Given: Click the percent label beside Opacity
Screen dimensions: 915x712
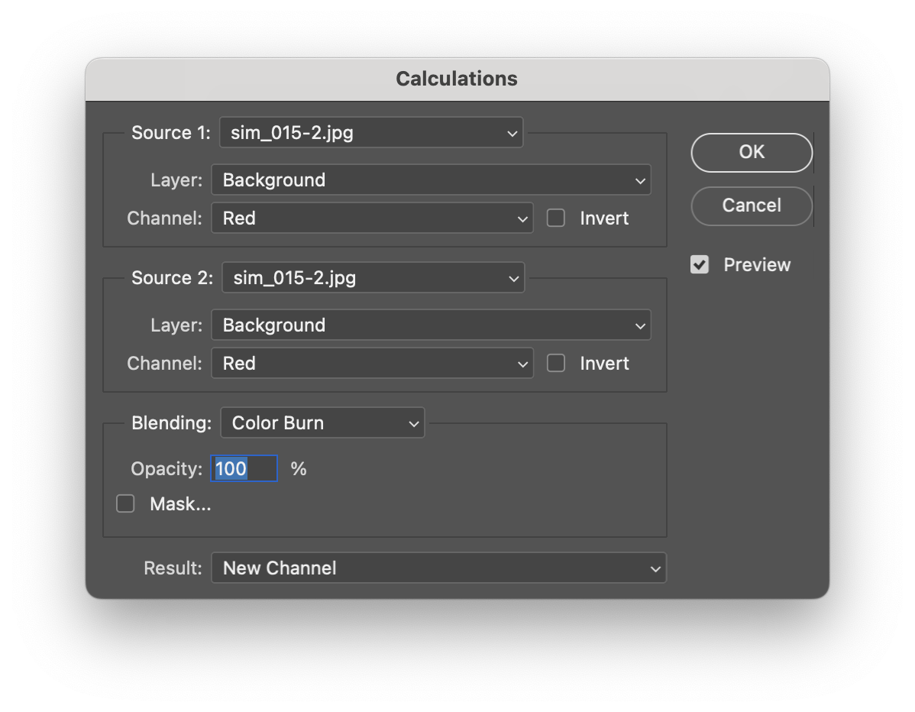Looking at the screenshot, I should (298, 468).
